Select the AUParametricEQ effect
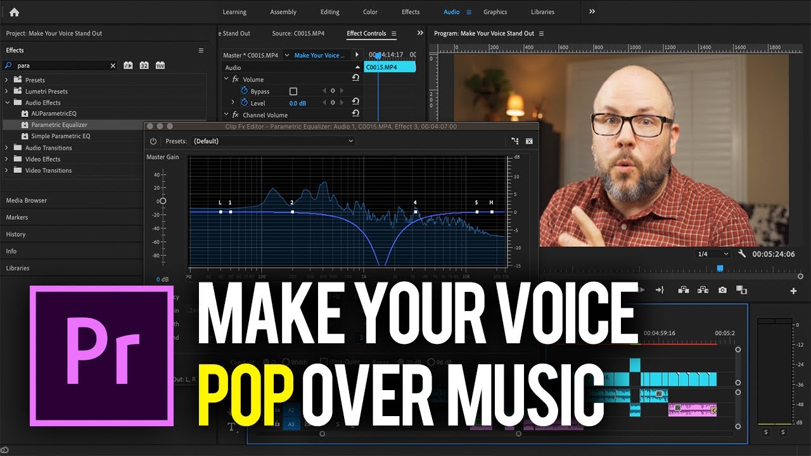Image resolution: width=811 pixels, height=456 pixels. [x=54, y=113]
